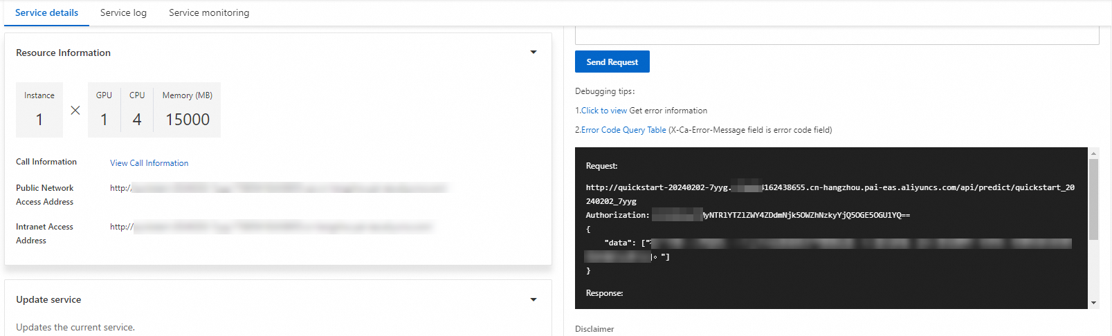
Task: Click the Request URL in console
Action: coord(830,194)
